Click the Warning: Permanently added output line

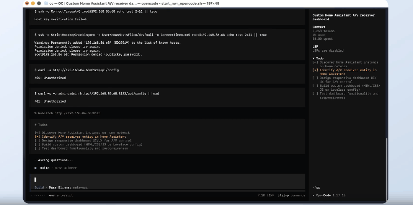coord(108,42)
